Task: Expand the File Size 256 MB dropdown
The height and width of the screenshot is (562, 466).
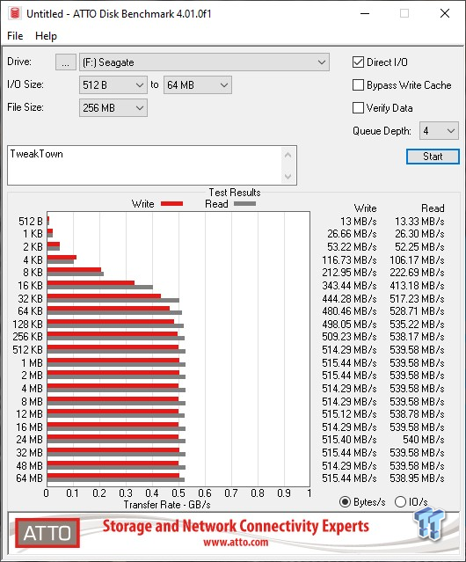Action: point(113,108)
